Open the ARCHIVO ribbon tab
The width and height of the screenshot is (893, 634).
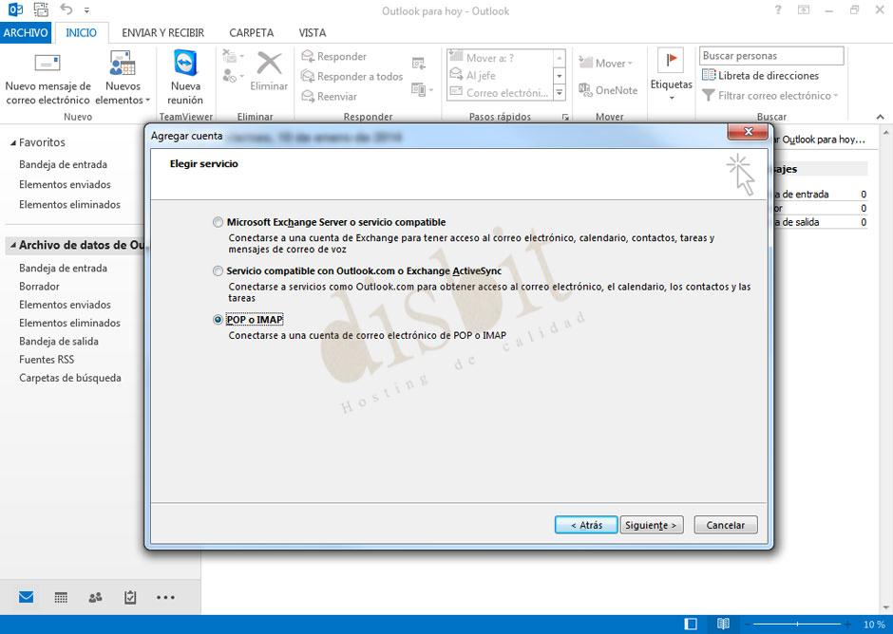(x=26, y=32)
